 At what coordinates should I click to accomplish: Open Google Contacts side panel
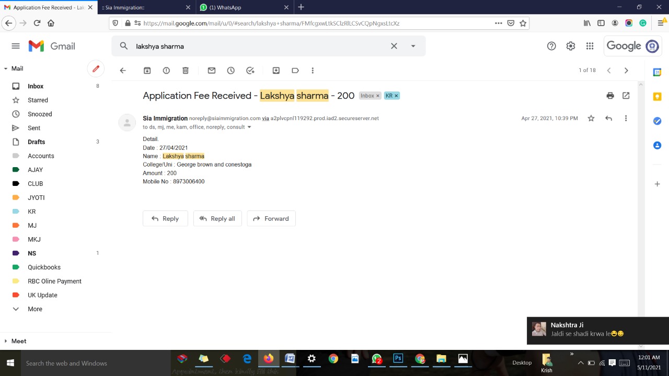[657, 145]
